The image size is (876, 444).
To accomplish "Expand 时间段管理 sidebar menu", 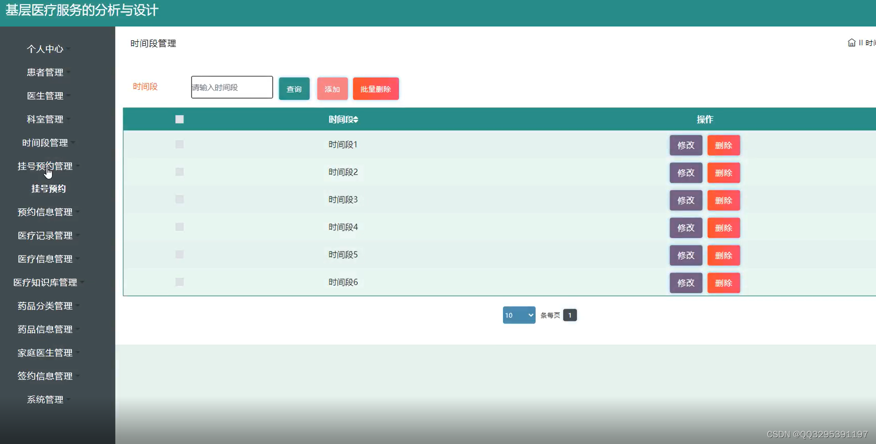I will click(x=48, y=143).
